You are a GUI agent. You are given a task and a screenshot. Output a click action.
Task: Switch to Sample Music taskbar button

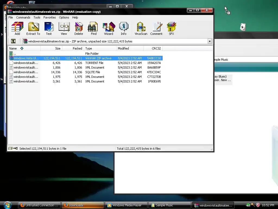pyautogui.click(x=169, y=205)
